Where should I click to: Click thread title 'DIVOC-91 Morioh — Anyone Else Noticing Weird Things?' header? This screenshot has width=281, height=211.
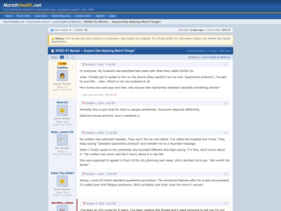click(x=95, y=51)
